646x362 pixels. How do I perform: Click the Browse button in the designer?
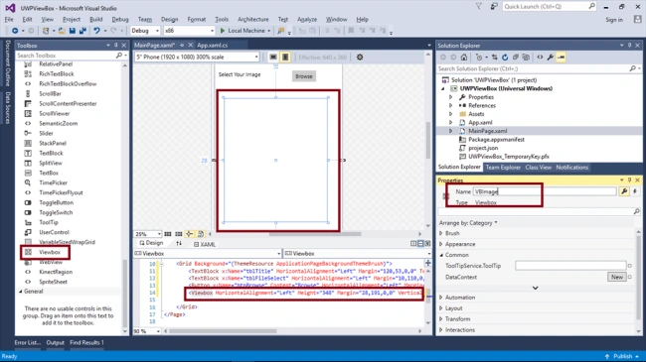(x=304, y=76)
